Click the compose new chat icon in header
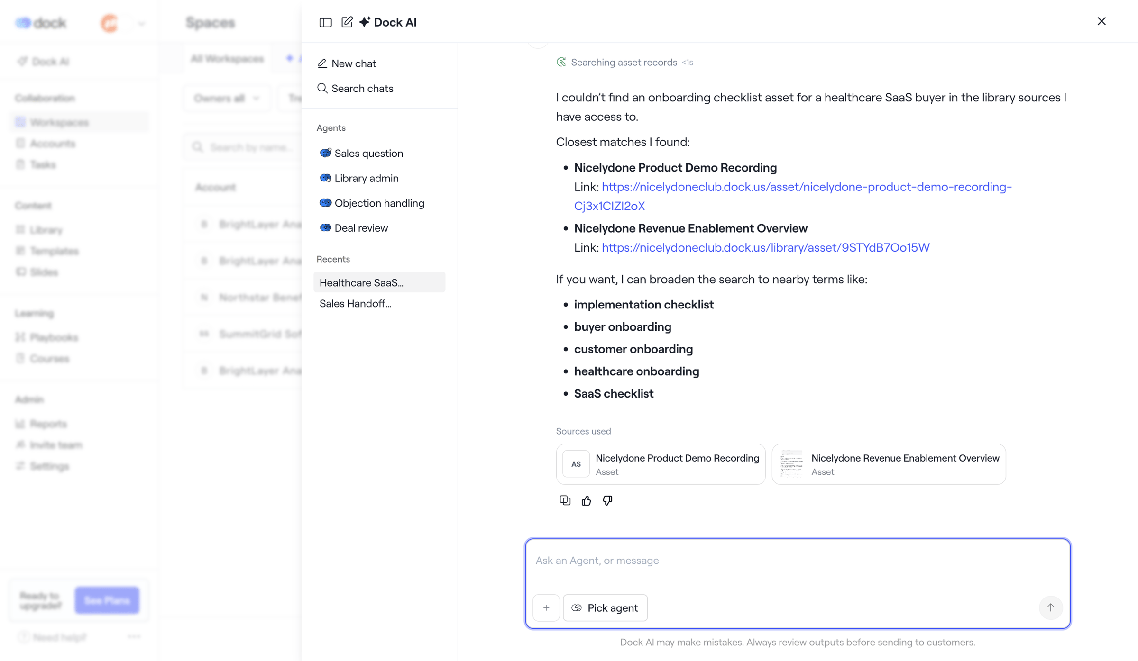Viewport: 1138px width, 661px height. coord(347,22)
